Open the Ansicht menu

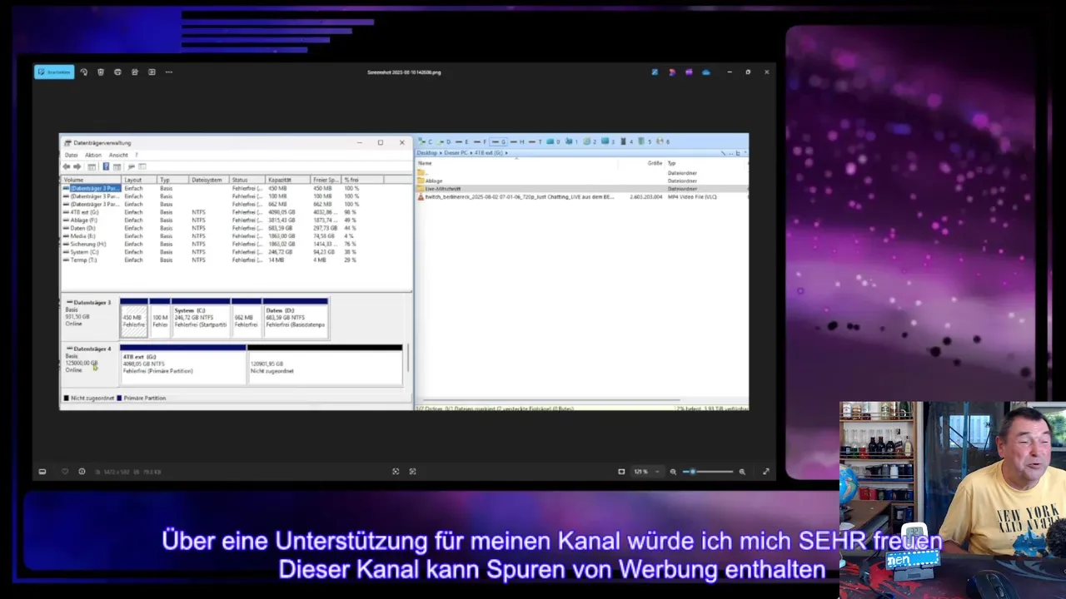[118, 155]
